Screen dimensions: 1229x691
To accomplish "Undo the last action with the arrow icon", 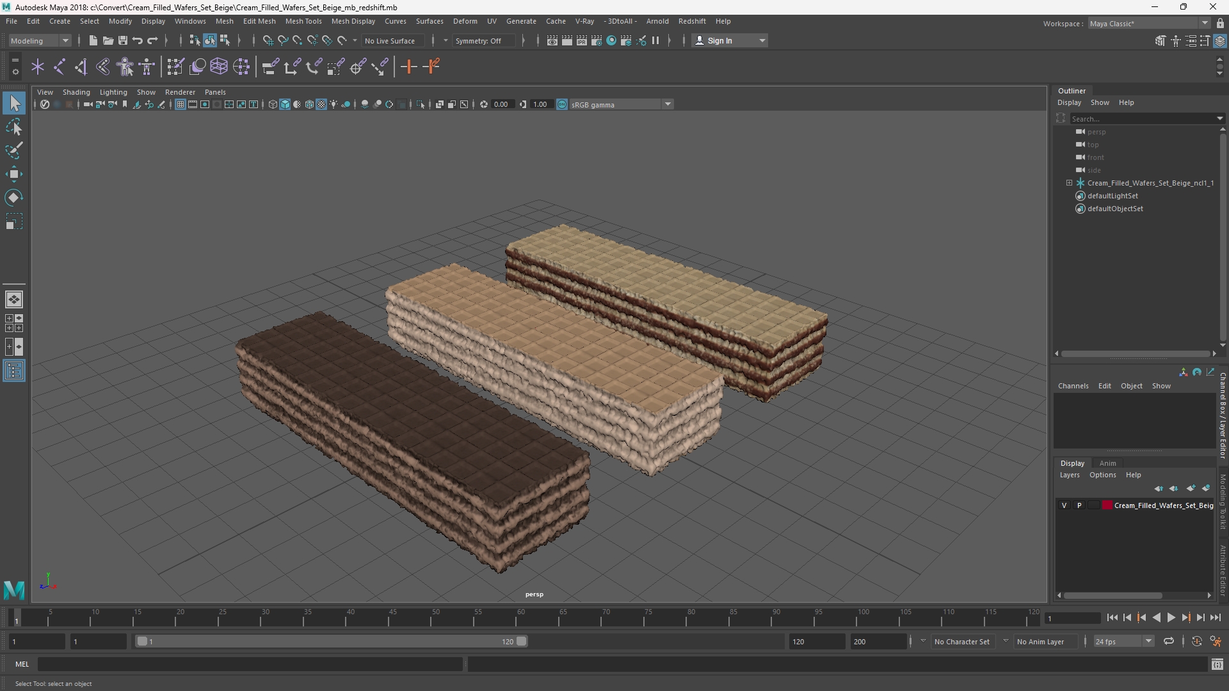I will pos(138,41).
